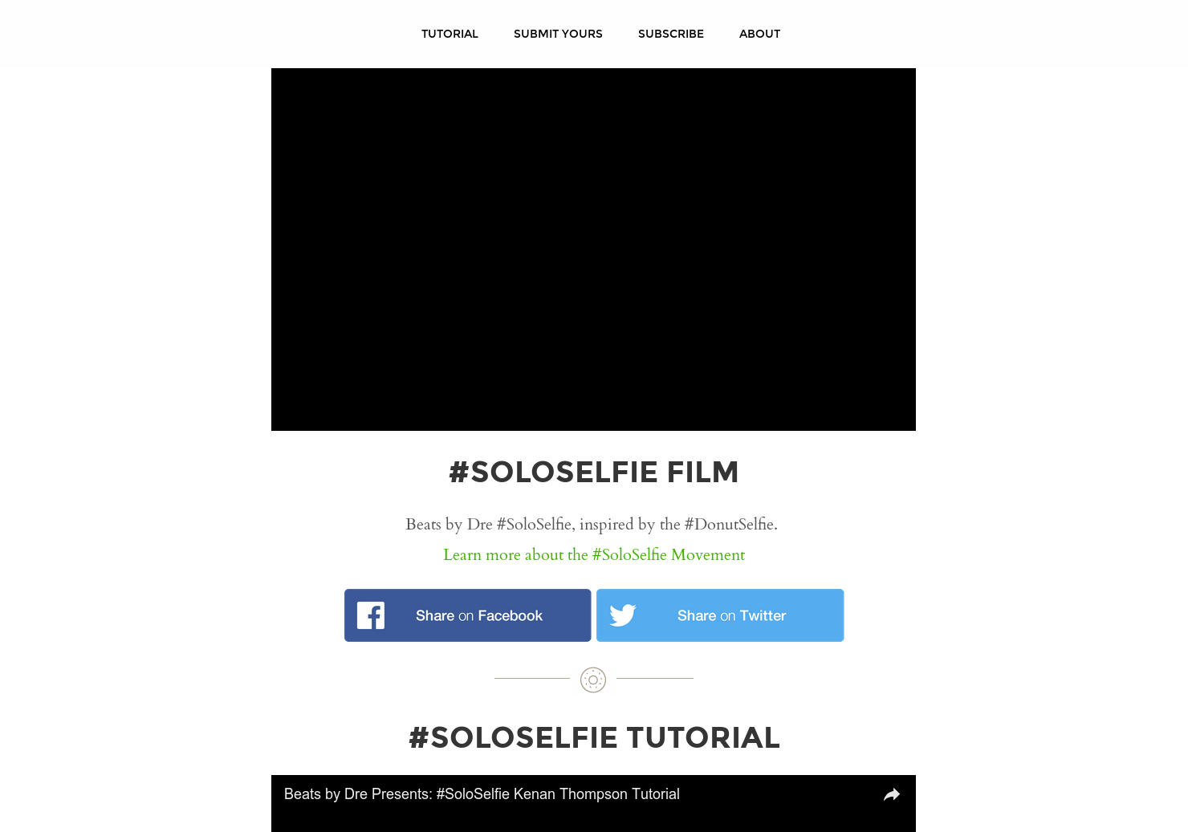Click 'Share on Facebook' button label

tap(479, 615)
